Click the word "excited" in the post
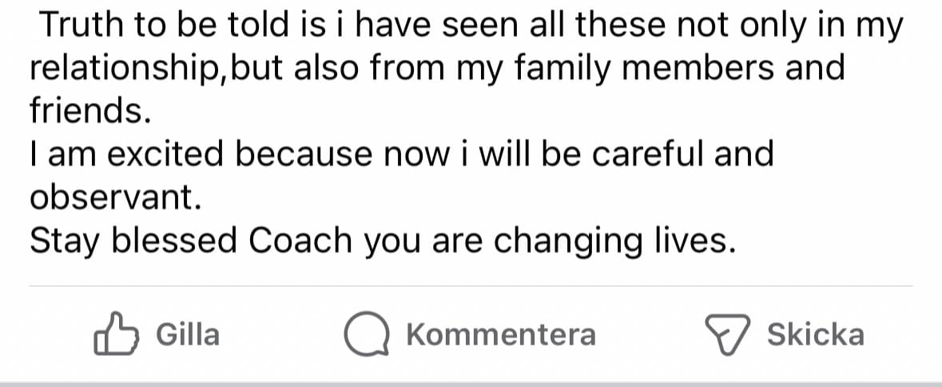This screenshot has width=942, height=387. [x=167, y=153]
